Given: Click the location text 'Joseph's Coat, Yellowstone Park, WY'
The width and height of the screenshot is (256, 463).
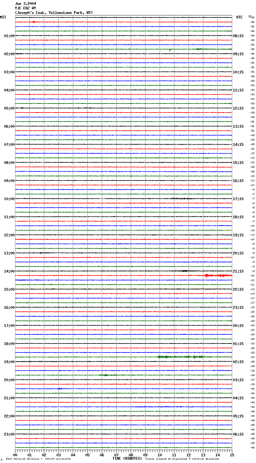Looking at the screenshot, I should [x=54, y=13].
